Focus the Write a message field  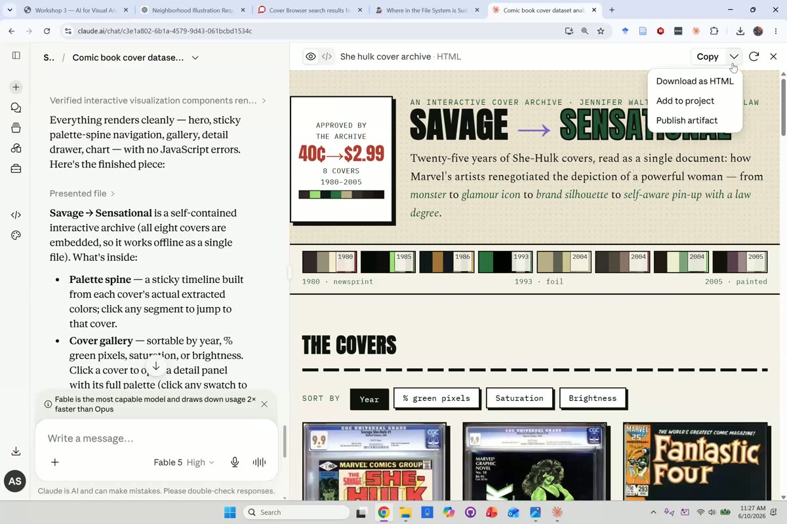[156, 438]
